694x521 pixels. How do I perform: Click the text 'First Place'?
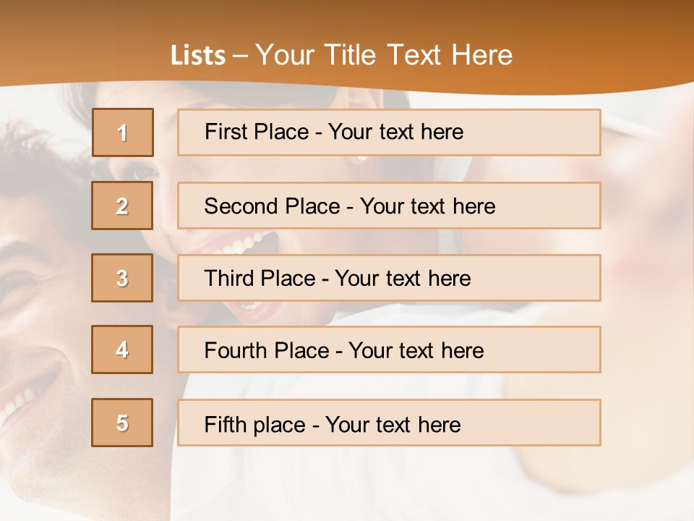[x=257, y=132]
